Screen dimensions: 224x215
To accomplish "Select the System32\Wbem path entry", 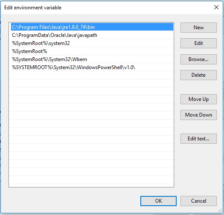I will (92, 59).
